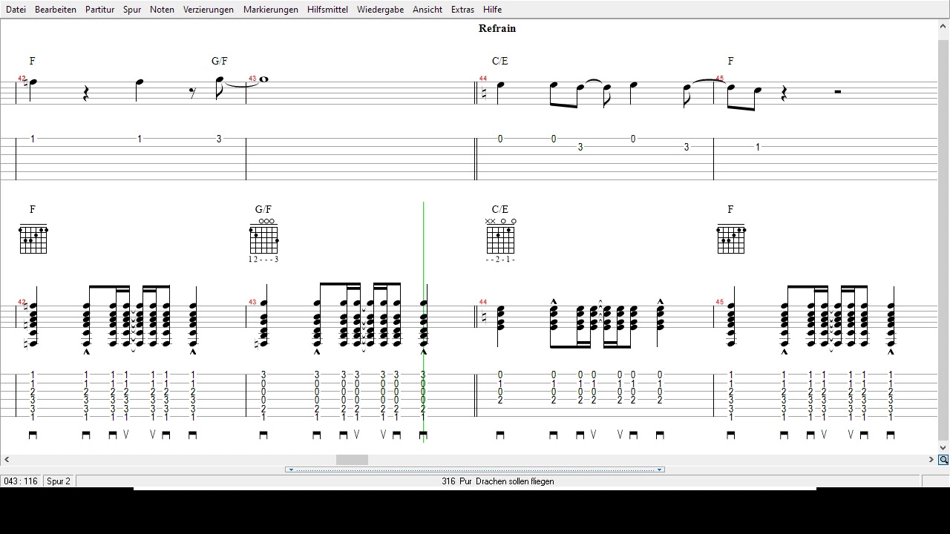Click the green playback cursor line
The height and width of the screenshot is (534, 950).
pyautogui.click(x=424, y=323)
